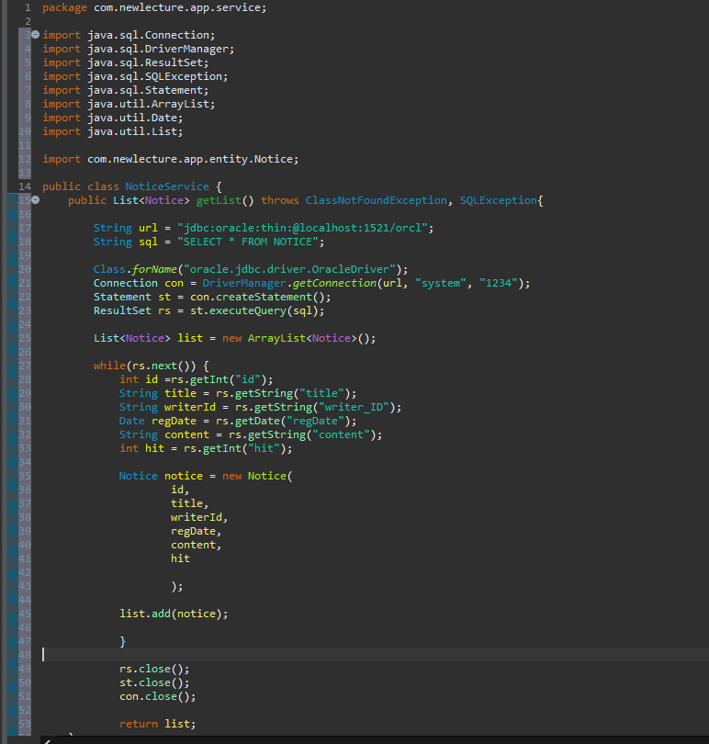Click the "1234" password string
Viewport: 709px width, 744px height.
[499, 283]
